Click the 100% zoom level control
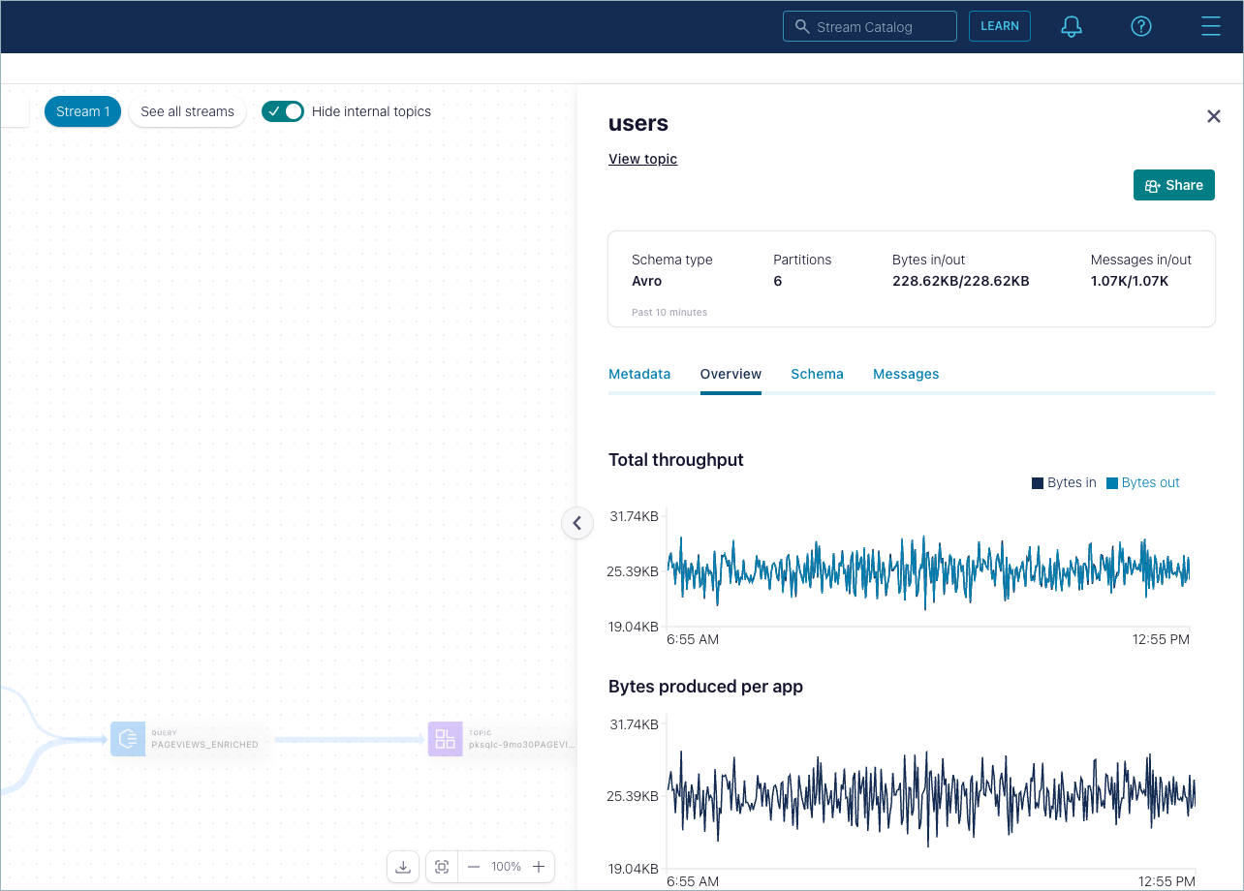The height and width of the screenshot is (891, 1244). [x=505, y=867]
